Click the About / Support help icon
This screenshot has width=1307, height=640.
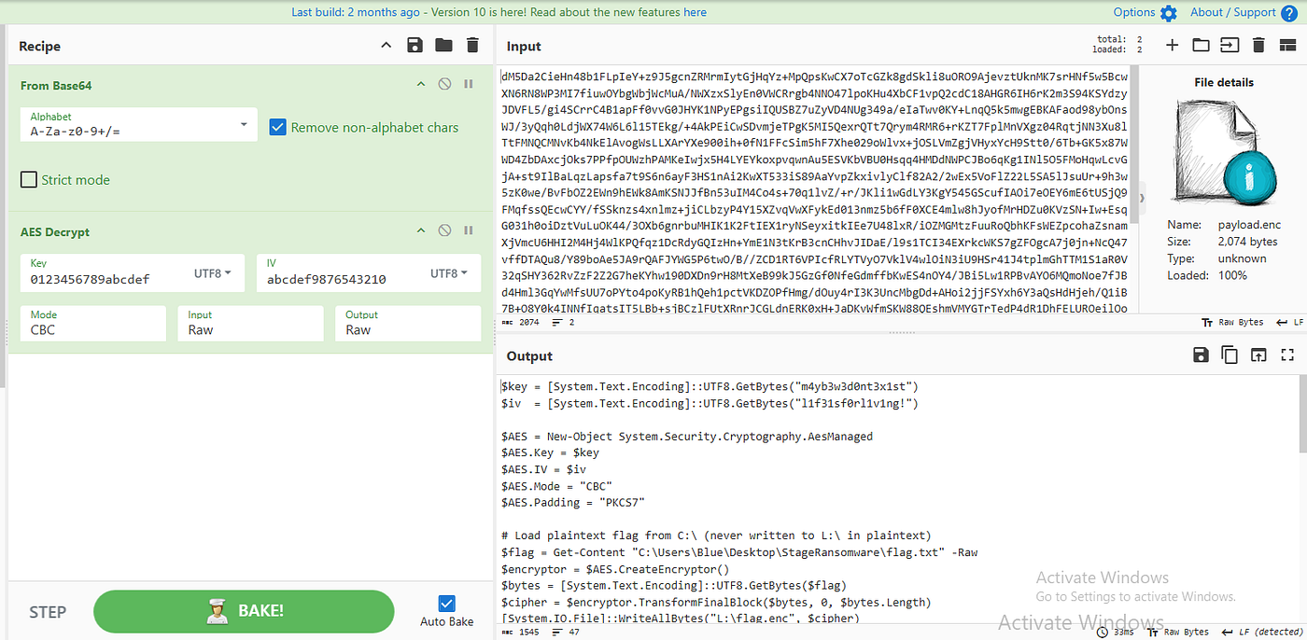(x=1289, y=13)
